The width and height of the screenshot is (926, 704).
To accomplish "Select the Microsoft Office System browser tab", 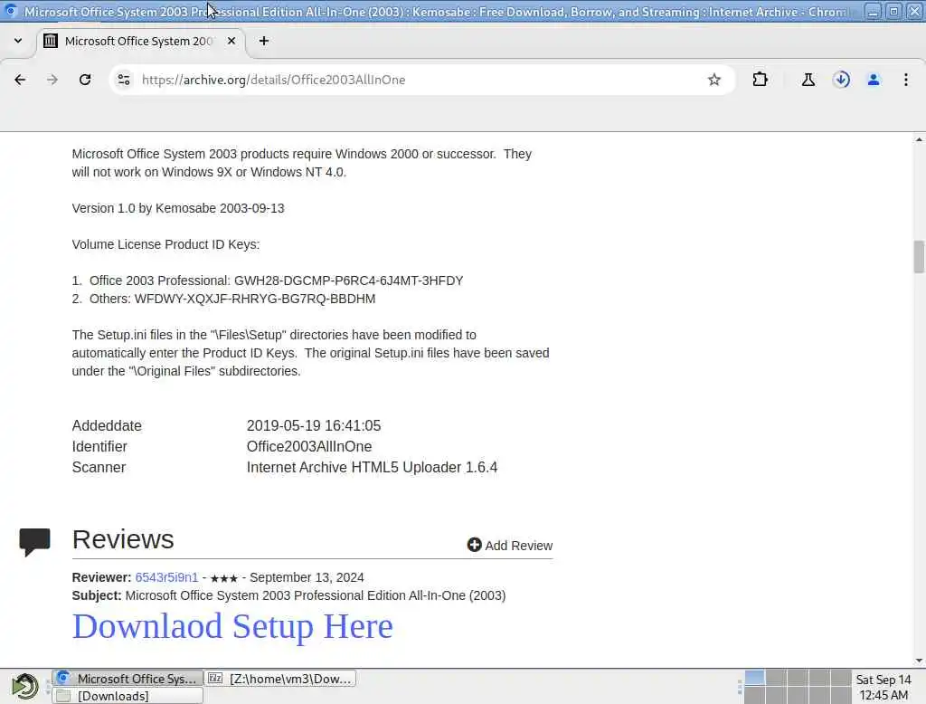I will pyautogui.click(x=140, y=42).
